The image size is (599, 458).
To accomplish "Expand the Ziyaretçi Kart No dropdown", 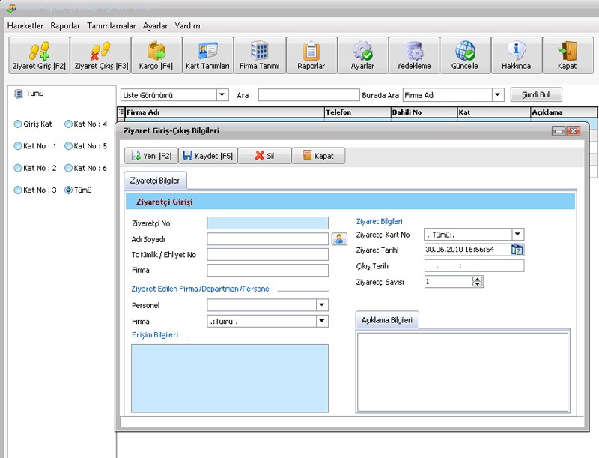I will tap(517, 234).
